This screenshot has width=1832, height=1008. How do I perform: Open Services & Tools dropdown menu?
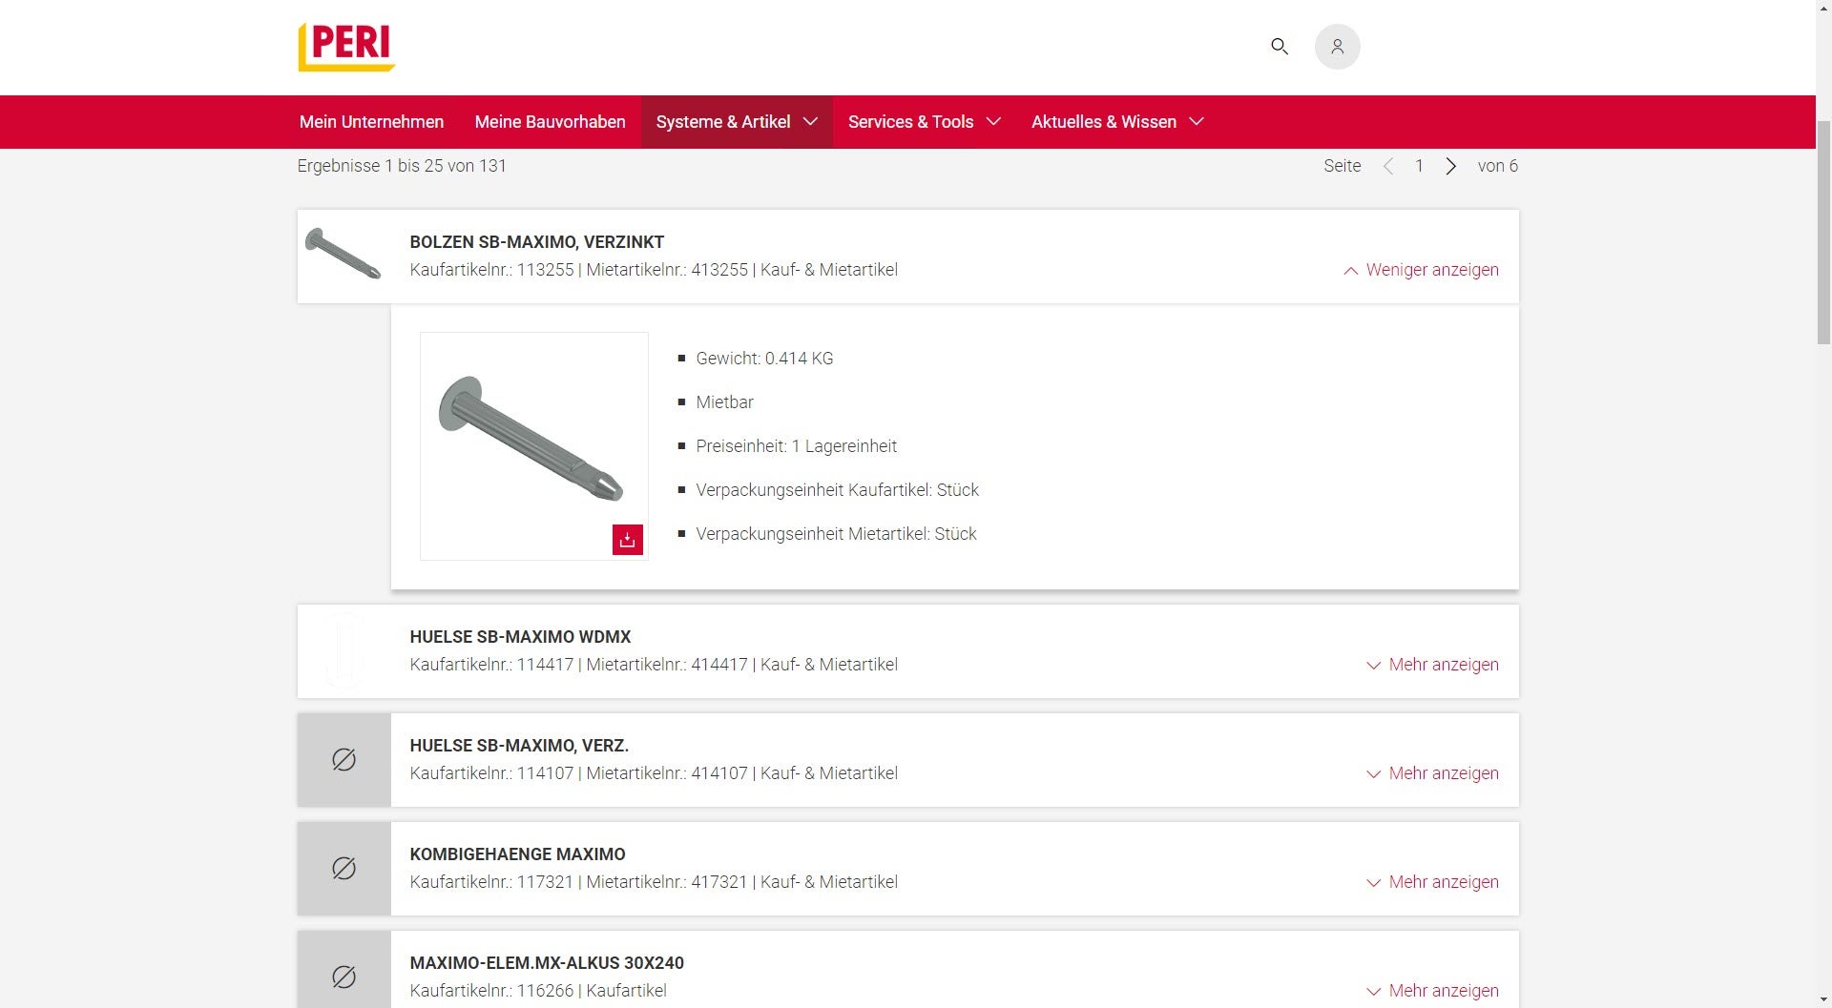point(924,122)
